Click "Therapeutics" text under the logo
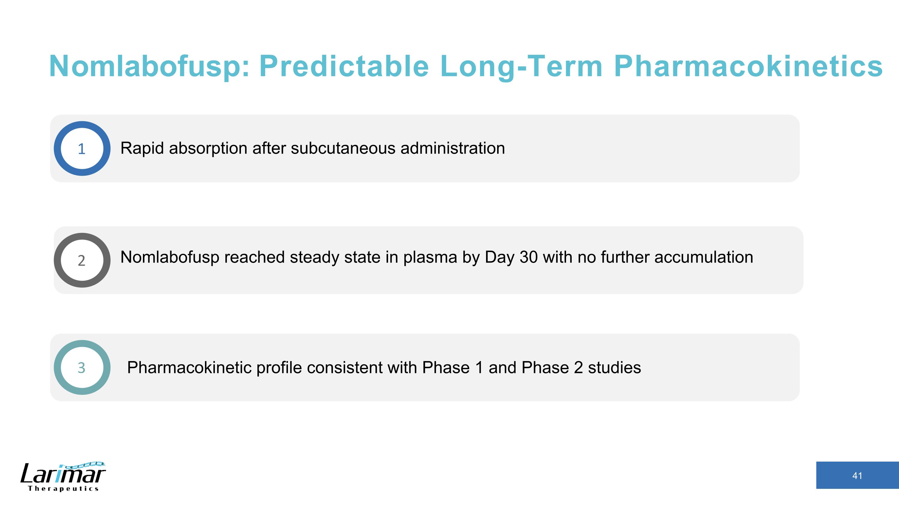 click(63, 489)
